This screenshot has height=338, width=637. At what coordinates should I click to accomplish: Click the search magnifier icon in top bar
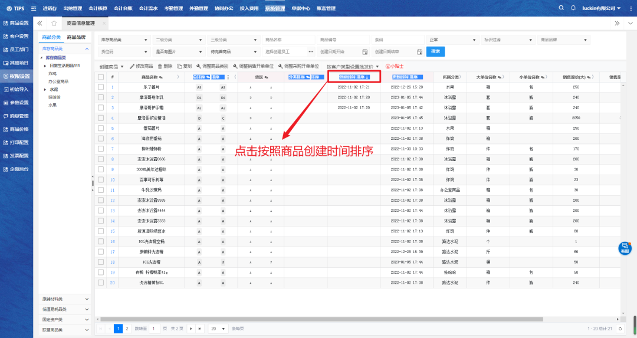pos(561,8)
